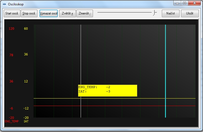Click the yellow ENG_TEMP/IAT readout box

coord(107,90)
